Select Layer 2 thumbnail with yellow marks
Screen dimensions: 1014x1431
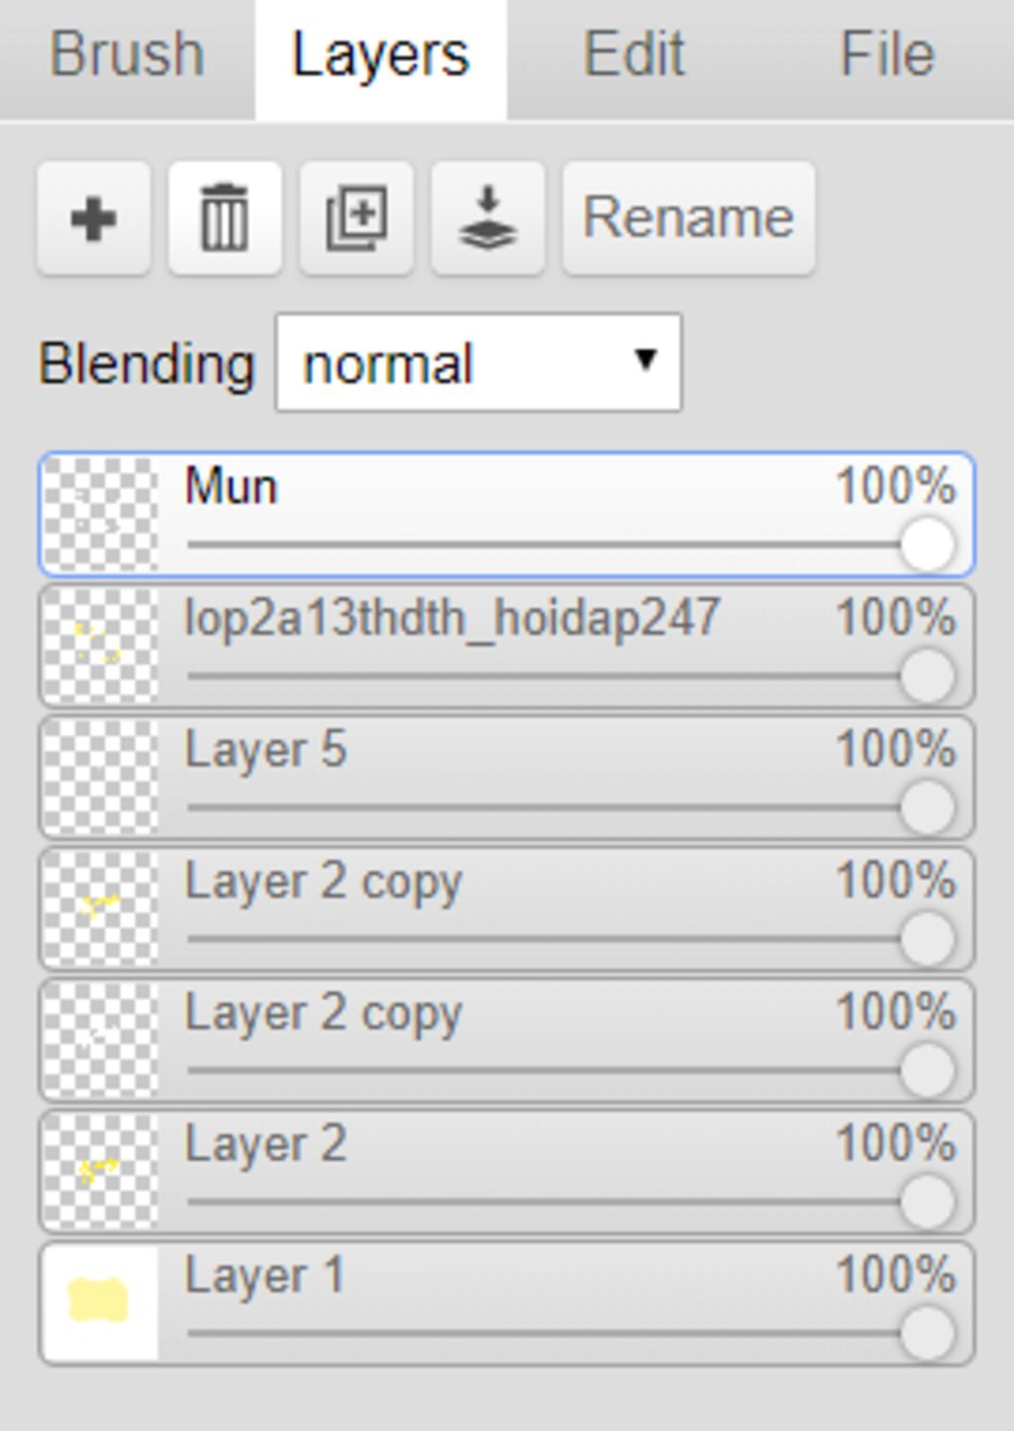click(100, 1172)
